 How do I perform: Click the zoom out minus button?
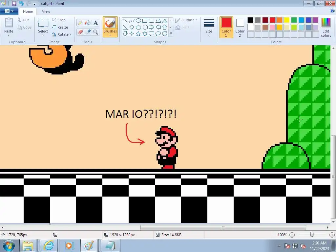coord(292,235)
